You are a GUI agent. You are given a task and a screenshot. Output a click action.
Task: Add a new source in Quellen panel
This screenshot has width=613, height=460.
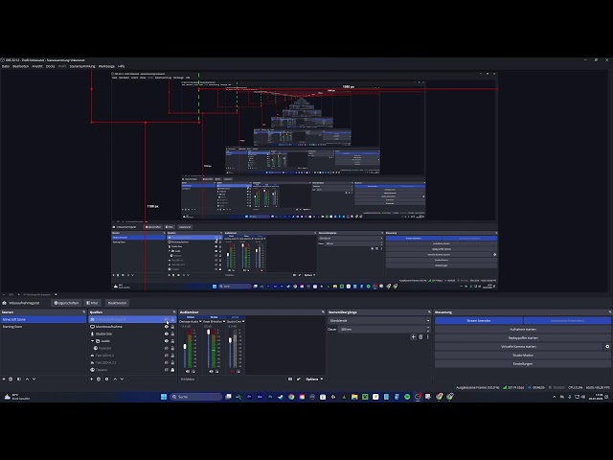[x=92, y=379]
